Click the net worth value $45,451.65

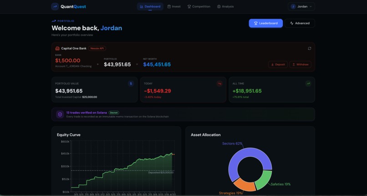click(157, 64)
